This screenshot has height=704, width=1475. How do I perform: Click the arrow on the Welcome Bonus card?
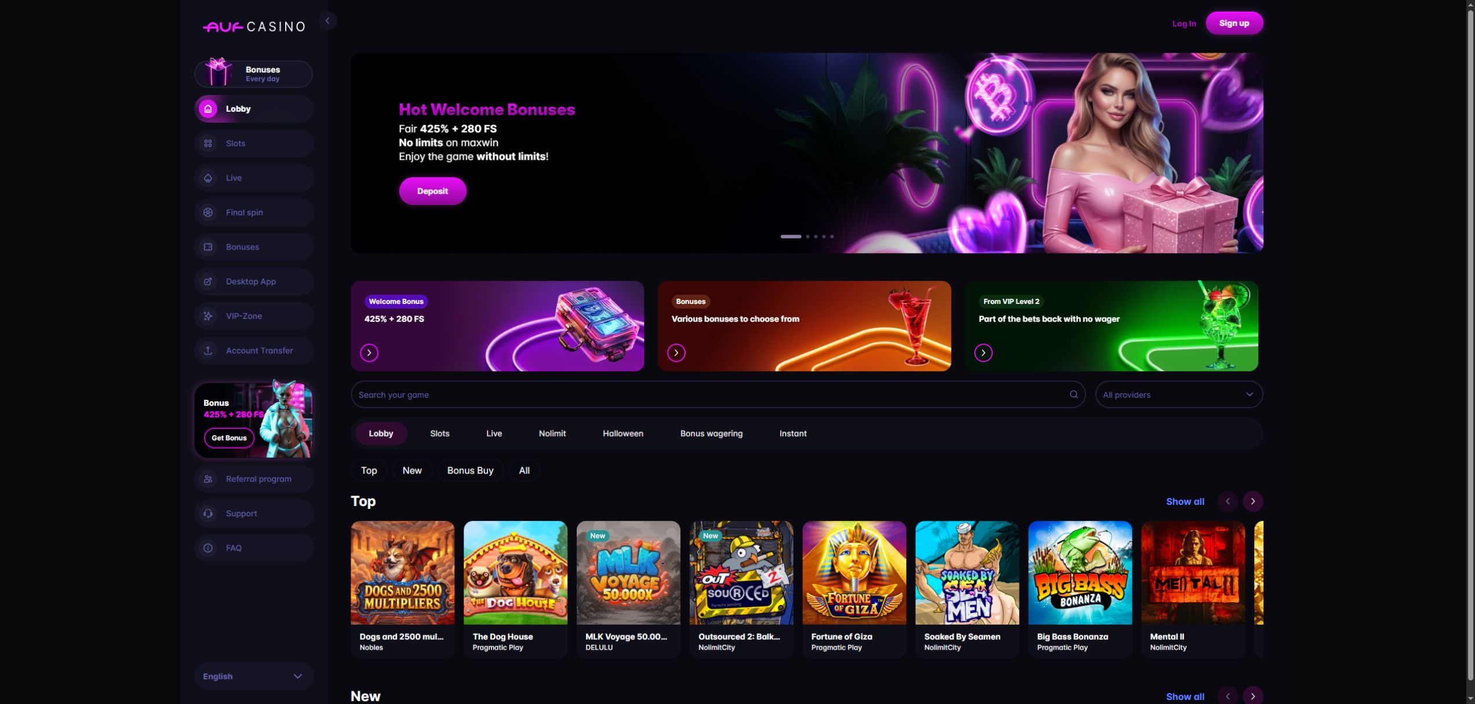pos(369,353)
